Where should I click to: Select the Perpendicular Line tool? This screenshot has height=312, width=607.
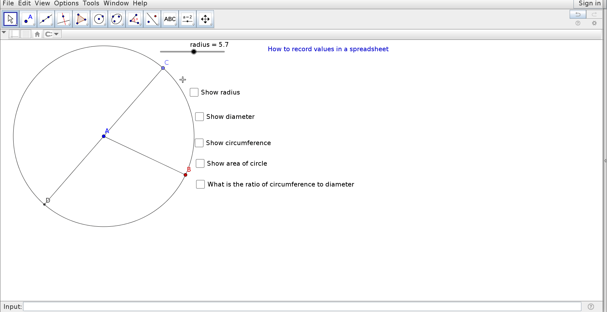(x=64, y=19)
